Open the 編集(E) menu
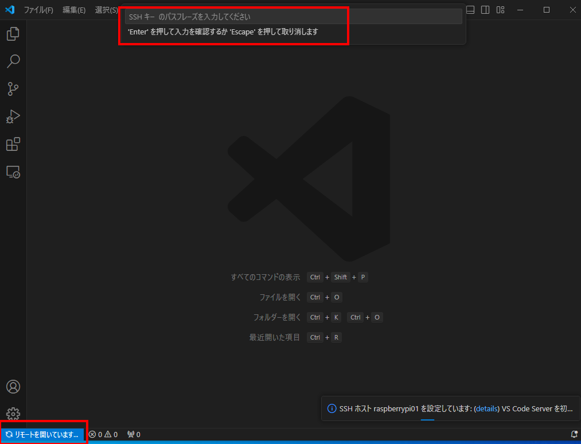 coord(73,10)
